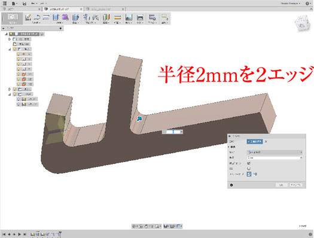Click the Undo arrow
314x238 pixels.
[33, 4]
